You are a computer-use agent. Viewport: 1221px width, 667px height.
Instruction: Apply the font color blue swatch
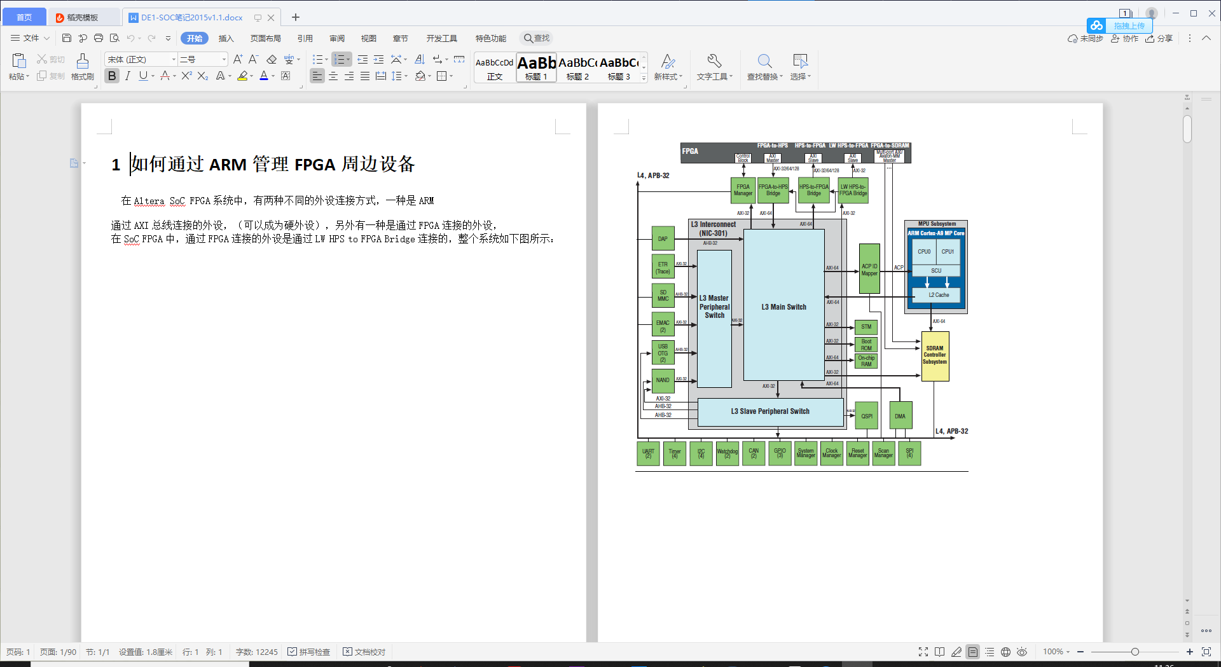[x=264, y=76]
